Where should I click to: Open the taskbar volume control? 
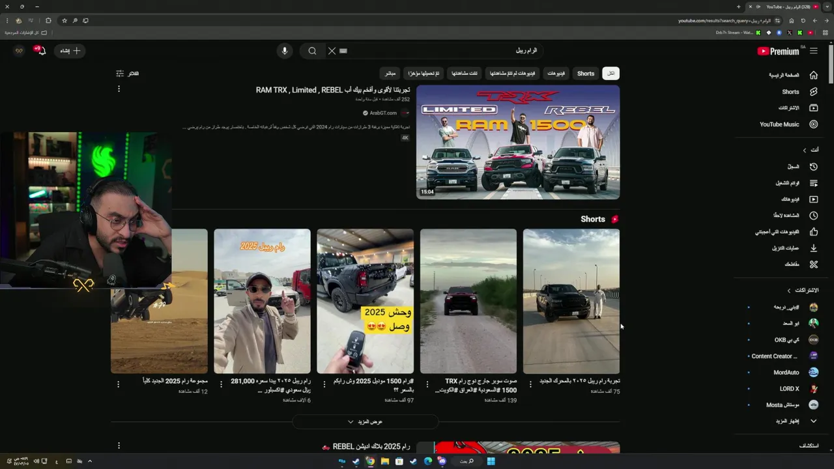36,461
